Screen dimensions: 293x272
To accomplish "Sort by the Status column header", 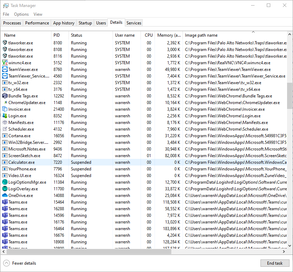I will [x=91, y=35].
